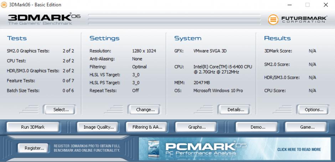Click the HLSL VS Target label

point(105,75)
